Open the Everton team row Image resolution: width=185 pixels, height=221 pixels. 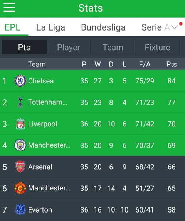(x=92, y=209)
